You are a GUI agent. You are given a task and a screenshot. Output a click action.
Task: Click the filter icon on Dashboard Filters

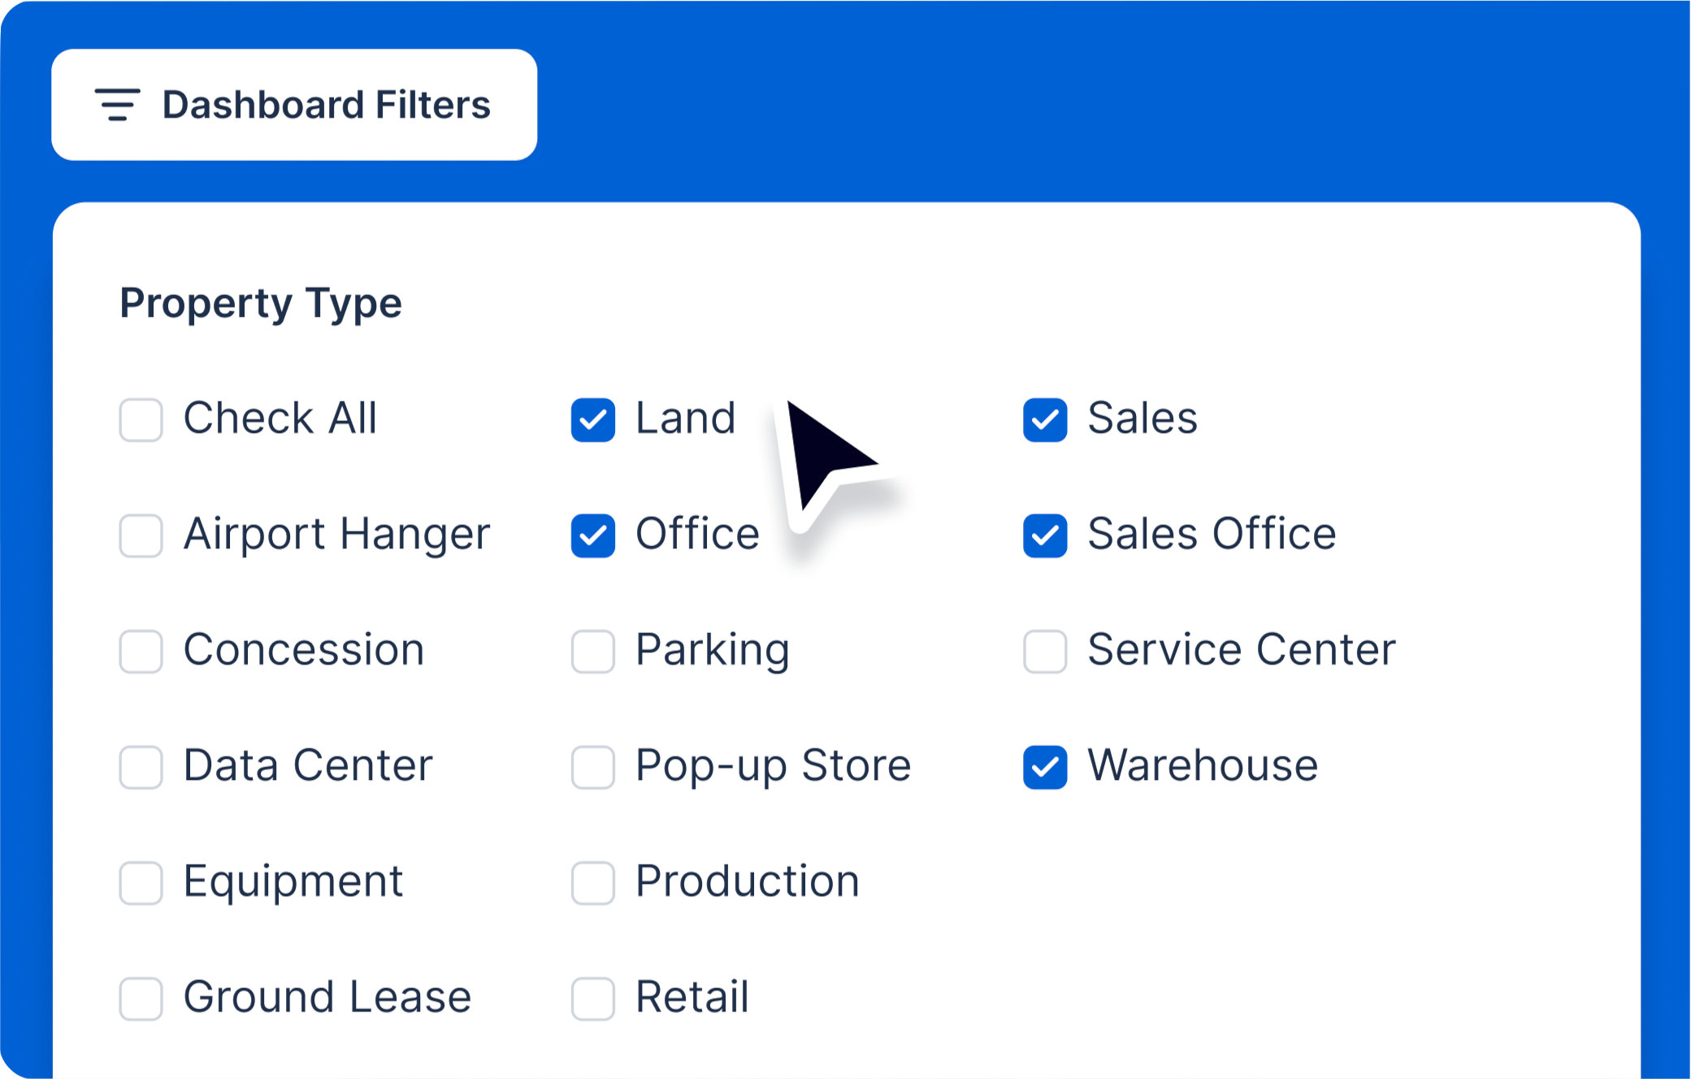[x=118, y=104]
